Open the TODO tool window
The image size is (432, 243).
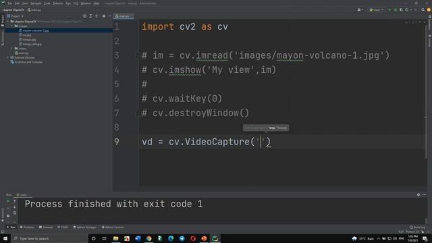tap(63, 227)
